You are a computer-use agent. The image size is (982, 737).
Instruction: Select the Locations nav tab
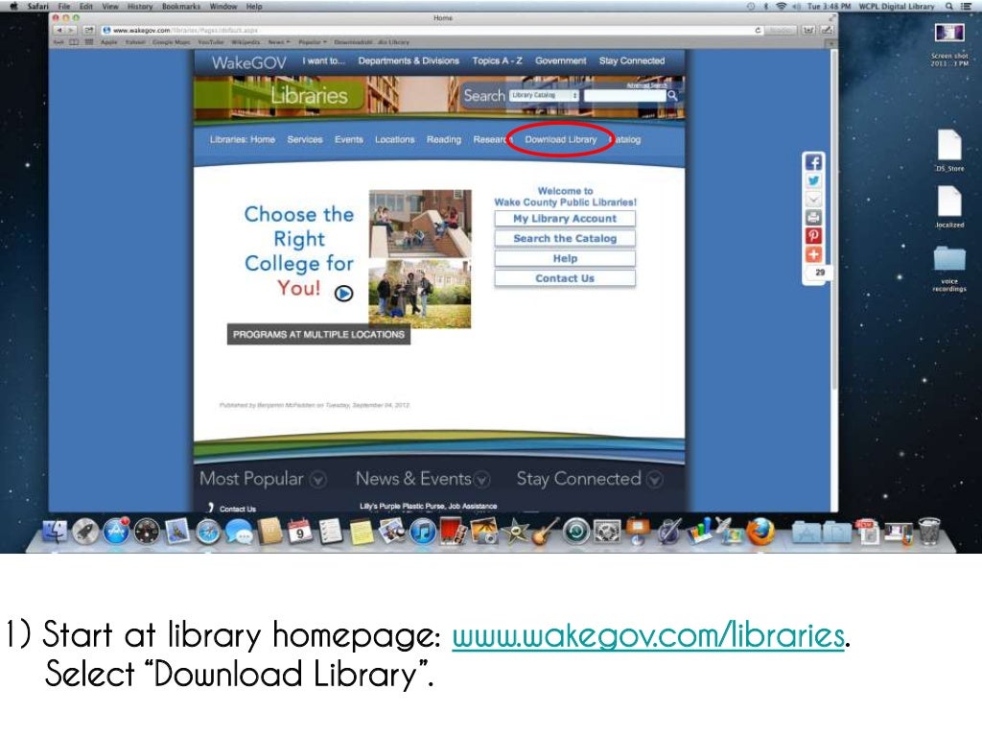point(394,139)
